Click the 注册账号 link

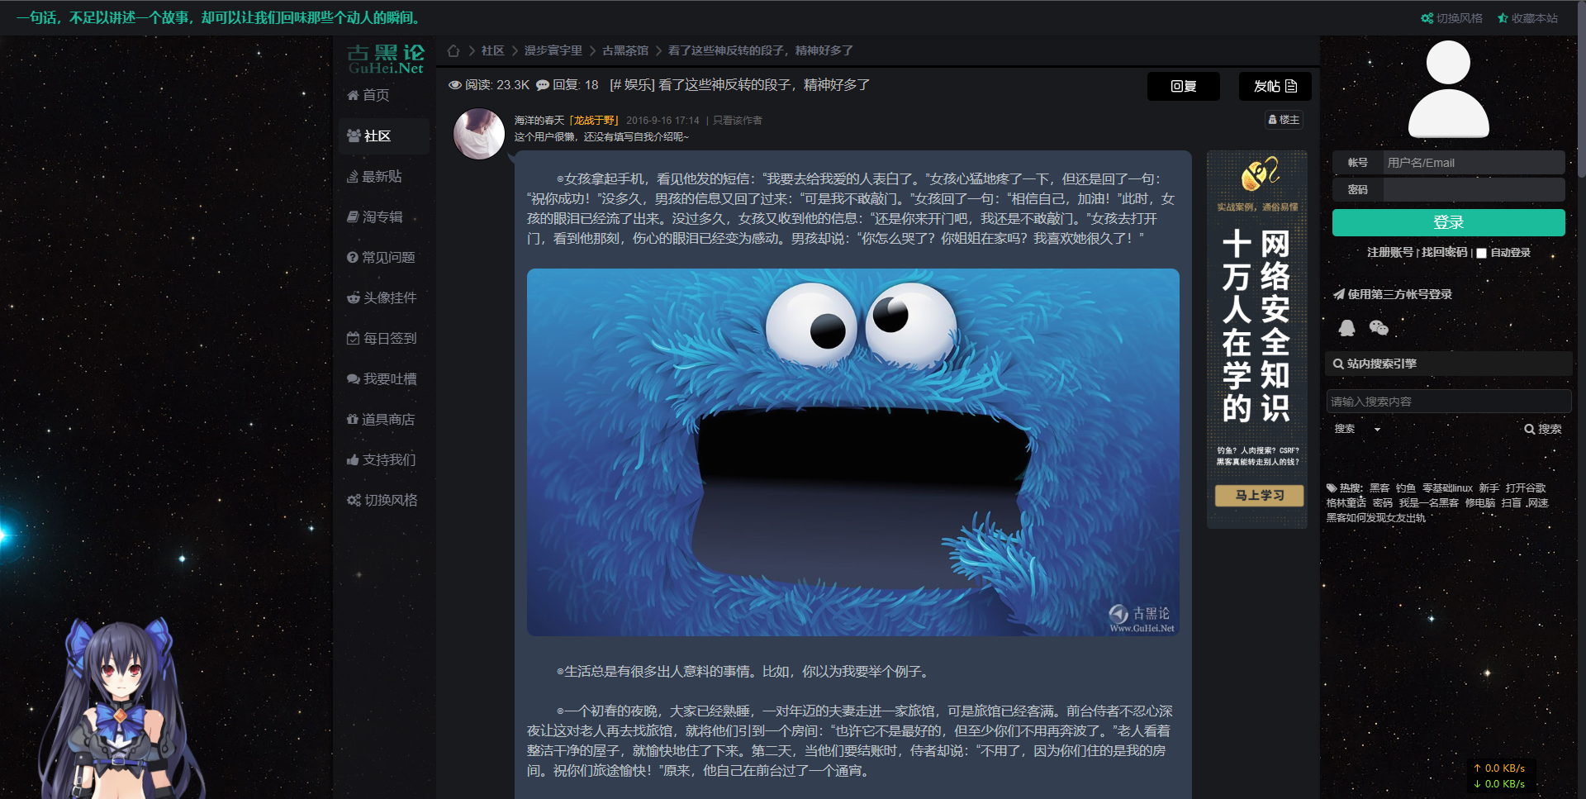(x=1390, y=253)
